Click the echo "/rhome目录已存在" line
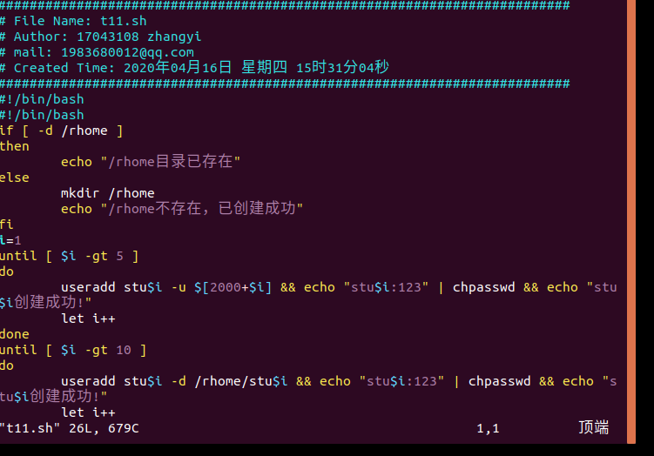654x456 pixels. (x=150, y=162)
